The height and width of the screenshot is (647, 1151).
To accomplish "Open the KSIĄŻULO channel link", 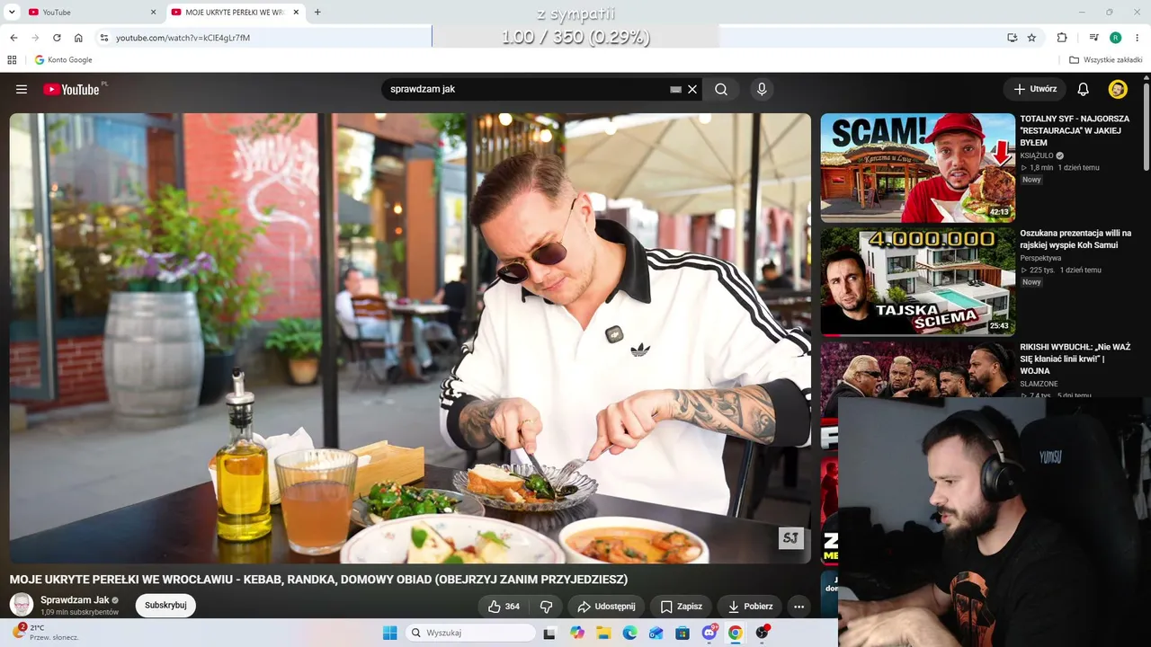I will [1037, 155].
